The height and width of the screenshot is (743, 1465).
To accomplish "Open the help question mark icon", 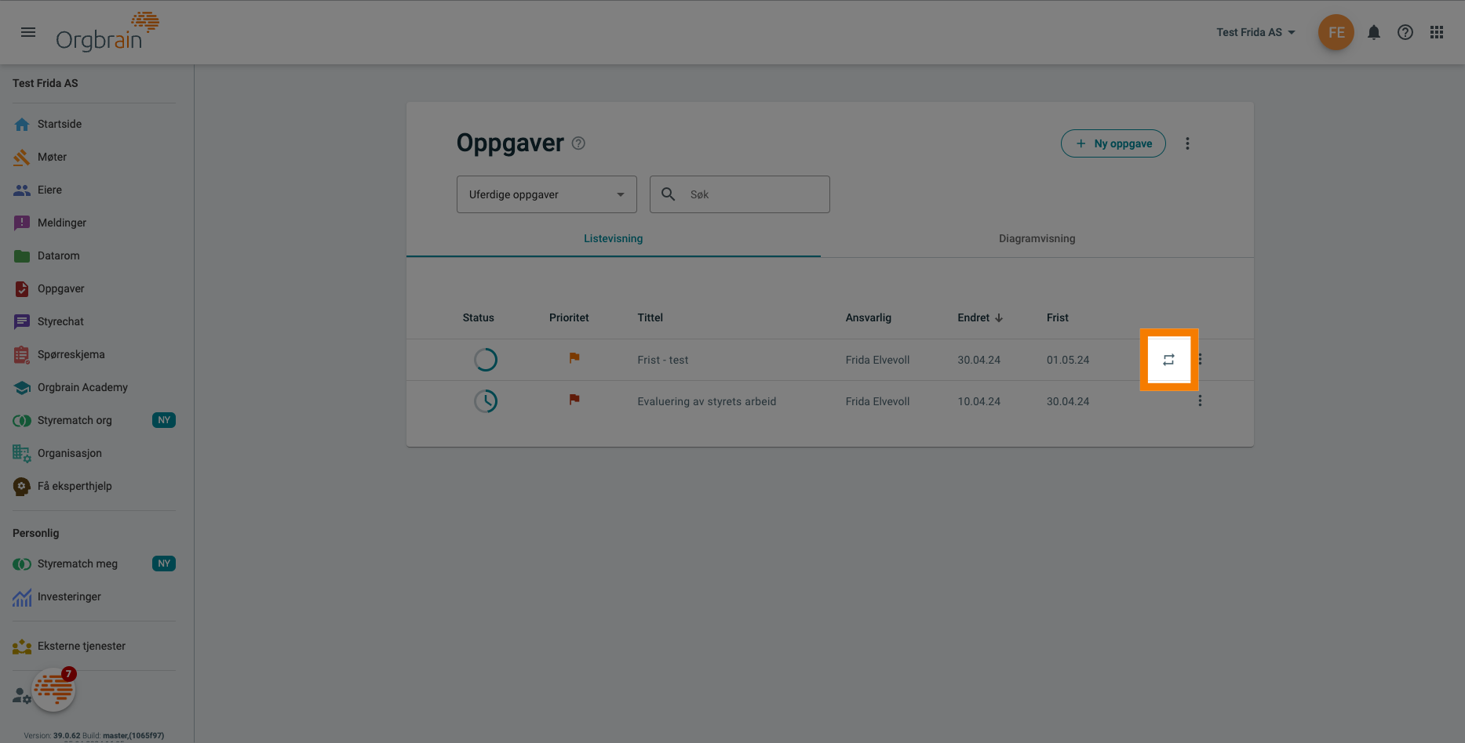I will click(x=1405, y=32).
